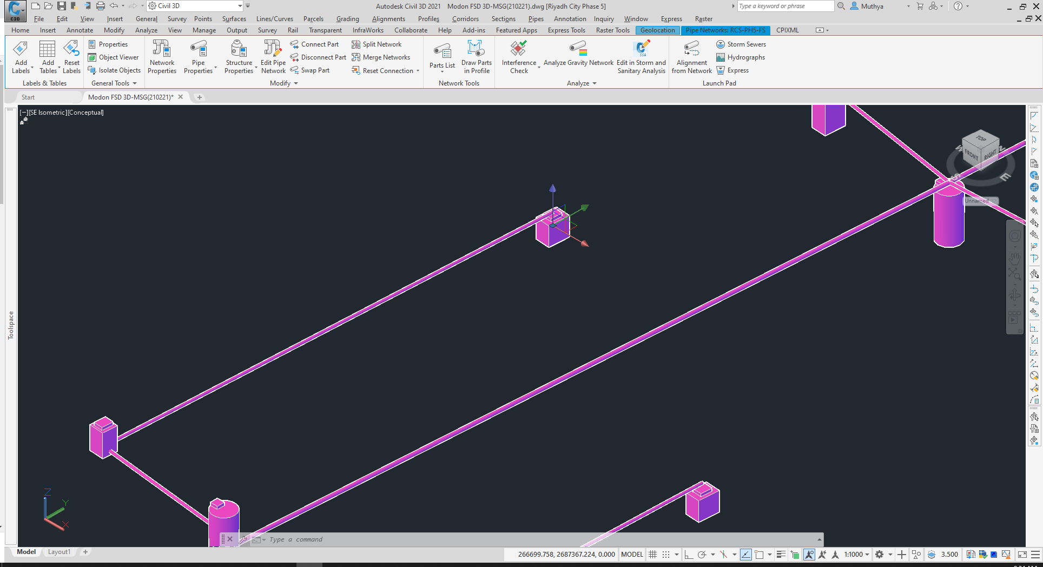Expand the General Tools panel dropdown

pyautogui.click(x=135, y=83)
